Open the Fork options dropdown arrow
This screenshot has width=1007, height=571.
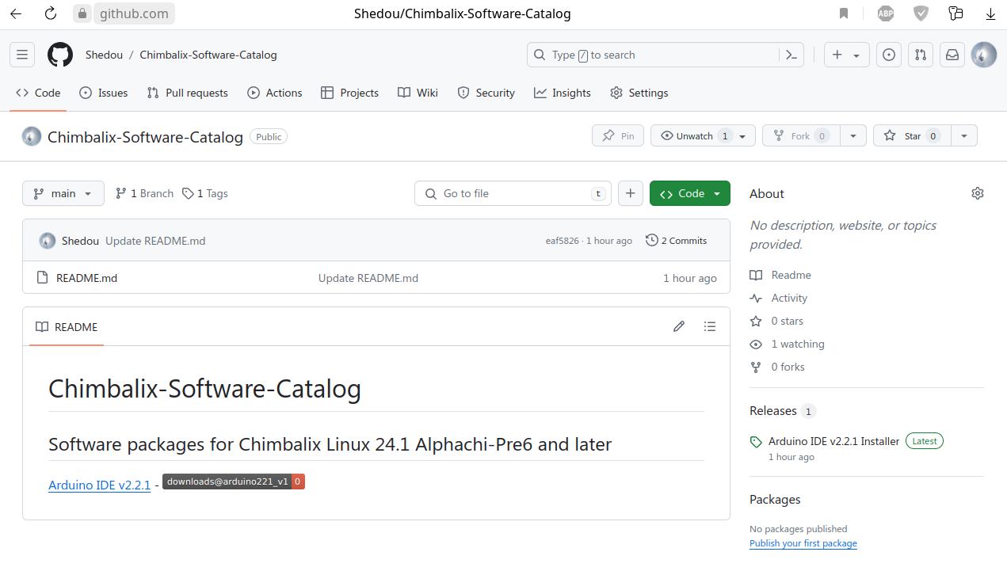853,135
